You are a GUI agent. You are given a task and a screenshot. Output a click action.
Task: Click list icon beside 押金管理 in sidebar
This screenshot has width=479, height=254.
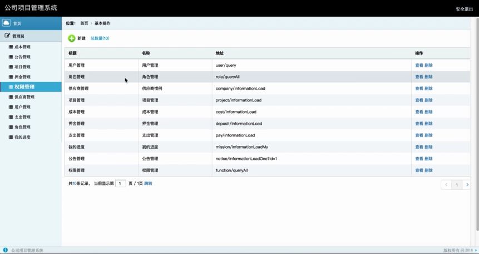click(11, 77)
